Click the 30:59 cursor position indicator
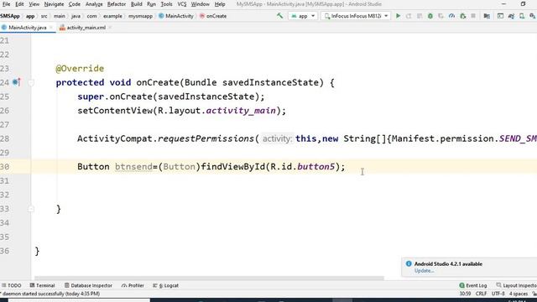 pos(465,294)
